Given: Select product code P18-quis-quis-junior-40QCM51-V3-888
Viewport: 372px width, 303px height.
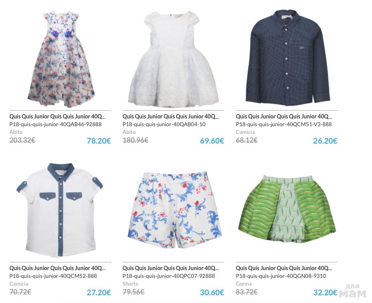Looking at the screenshot, I should tap(284, 124).
